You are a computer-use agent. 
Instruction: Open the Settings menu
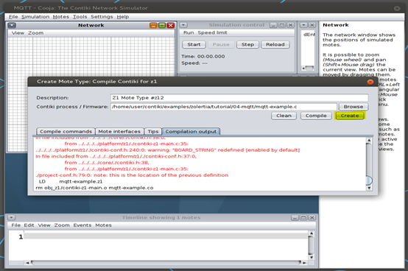(102, 17)
